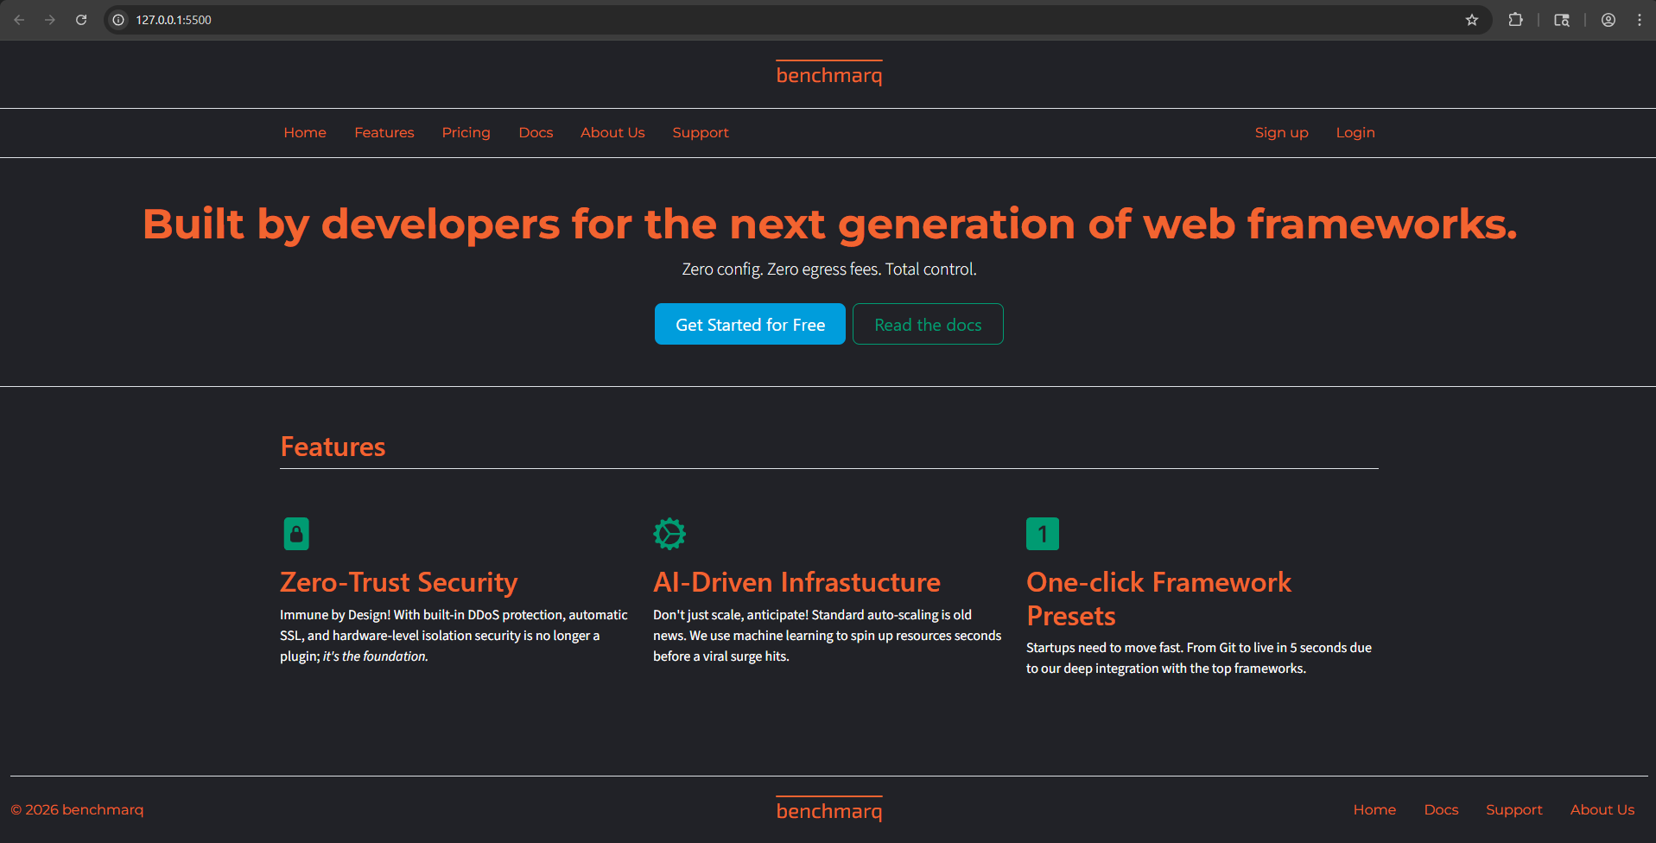Bookmark this page with star icon
1656x843 pixels.
pos(1472,20)
